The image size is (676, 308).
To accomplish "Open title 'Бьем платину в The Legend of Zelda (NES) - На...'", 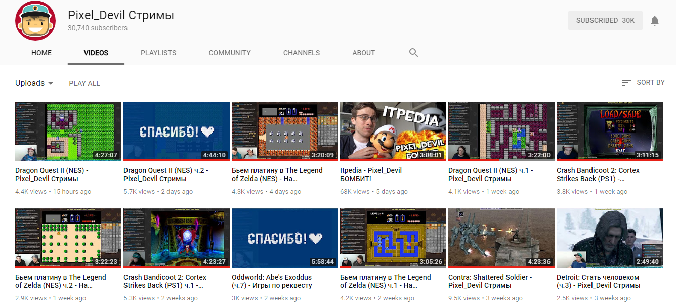I will [x=277, y=174].
